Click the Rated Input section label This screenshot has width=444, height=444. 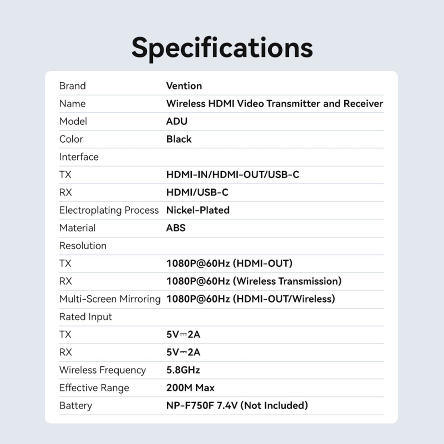pos(85,317)
